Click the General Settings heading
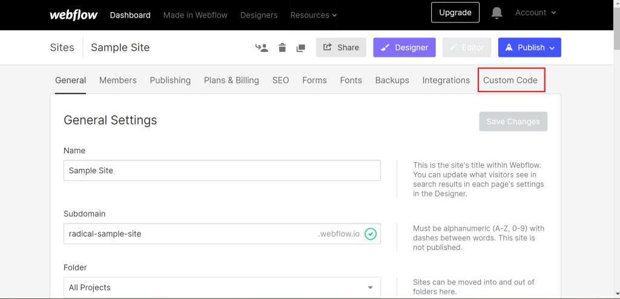The image size is (620, 299). coord(110,120)
